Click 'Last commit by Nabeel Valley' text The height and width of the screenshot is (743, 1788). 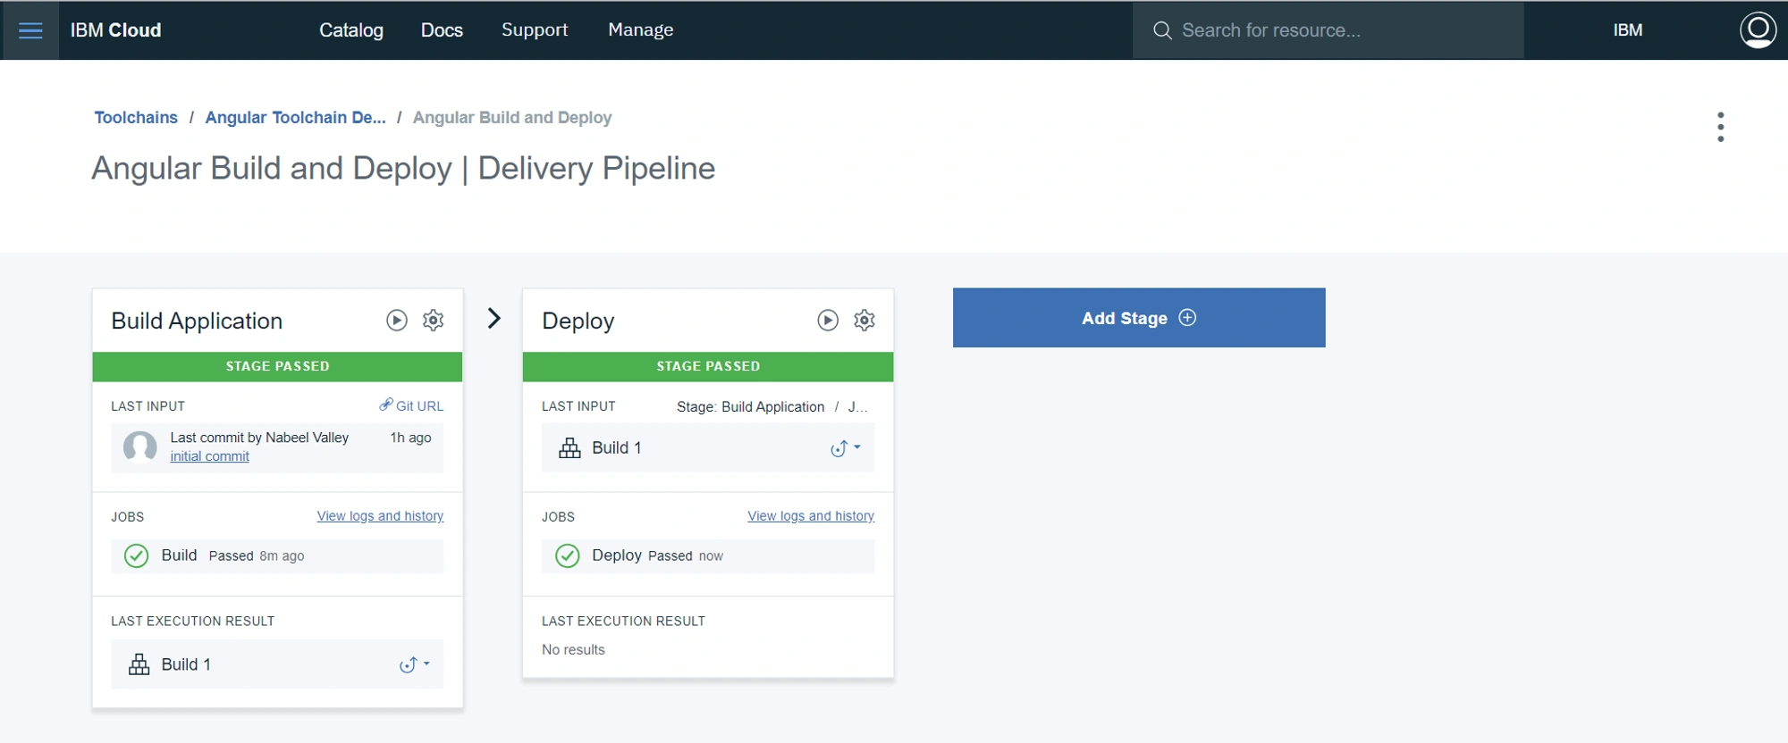[x=259, y=438]
